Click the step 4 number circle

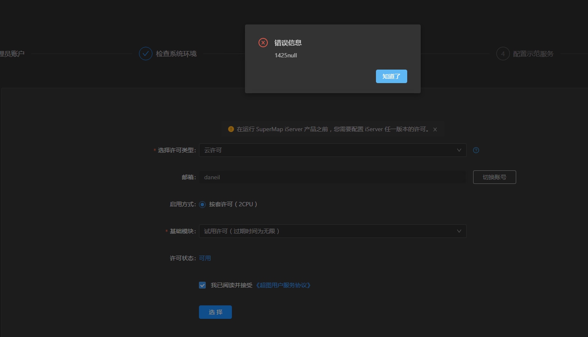pos(503,54)
